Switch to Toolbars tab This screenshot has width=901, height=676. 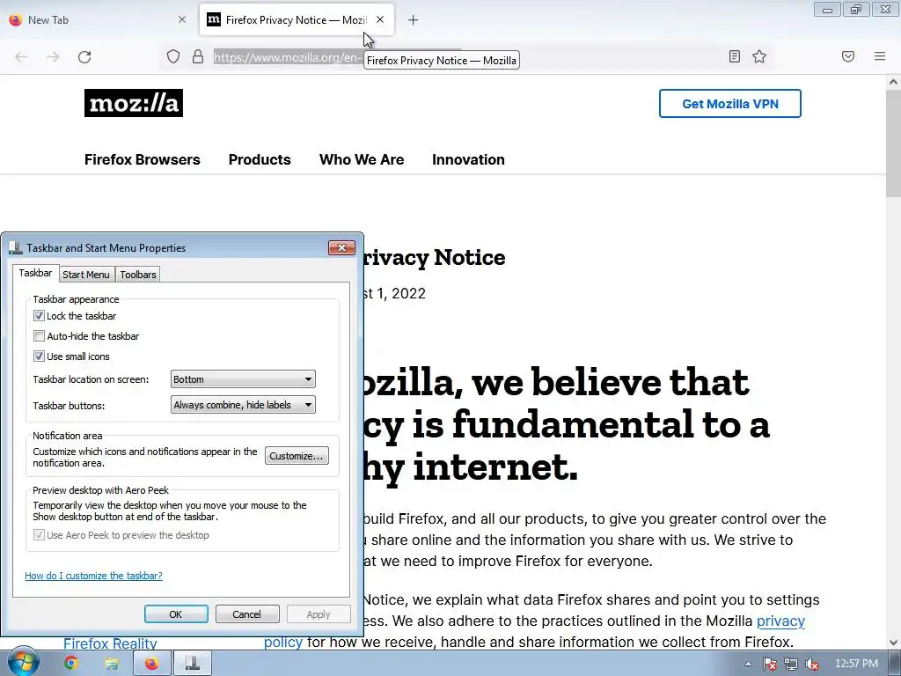click(x=138, y=275)
